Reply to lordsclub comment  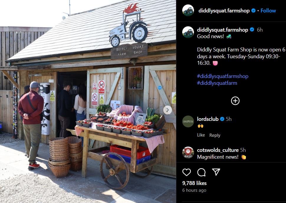[215, 135]
